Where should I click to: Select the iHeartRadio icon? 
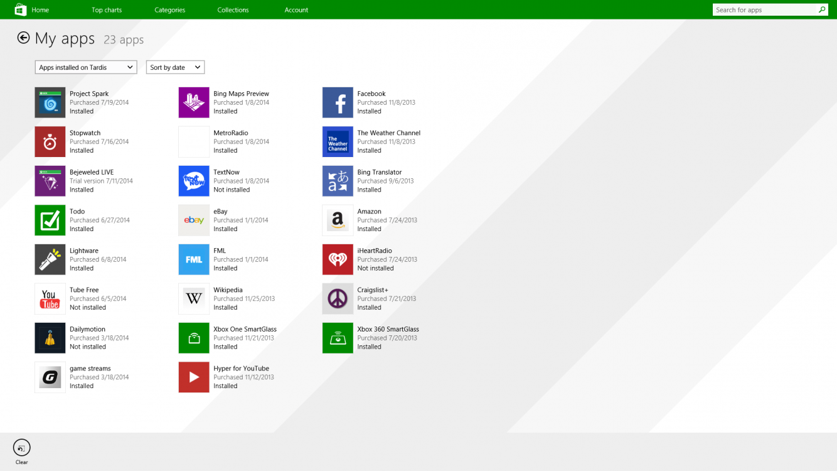(338, 259)
